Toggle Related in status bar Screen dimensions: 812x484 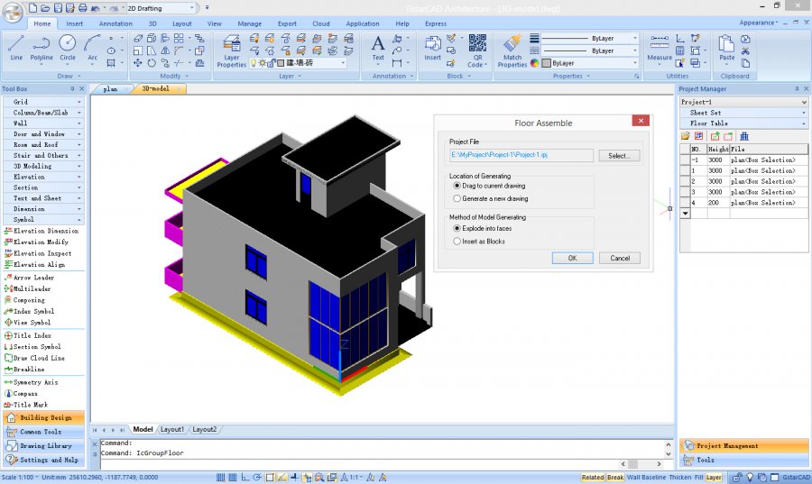(593, 478)
